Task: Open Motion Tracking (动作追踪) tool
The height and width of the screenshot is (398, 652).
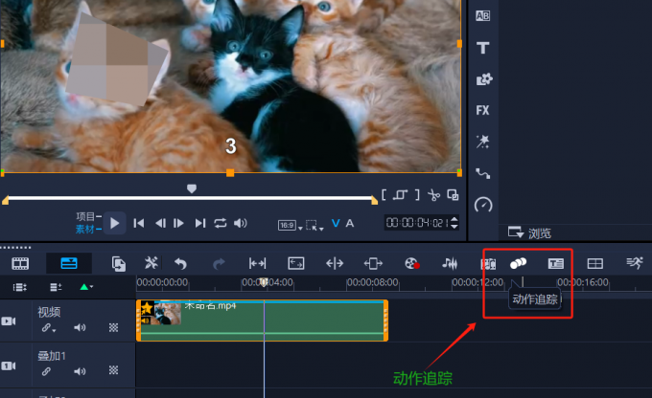Action: click(518, 263)
